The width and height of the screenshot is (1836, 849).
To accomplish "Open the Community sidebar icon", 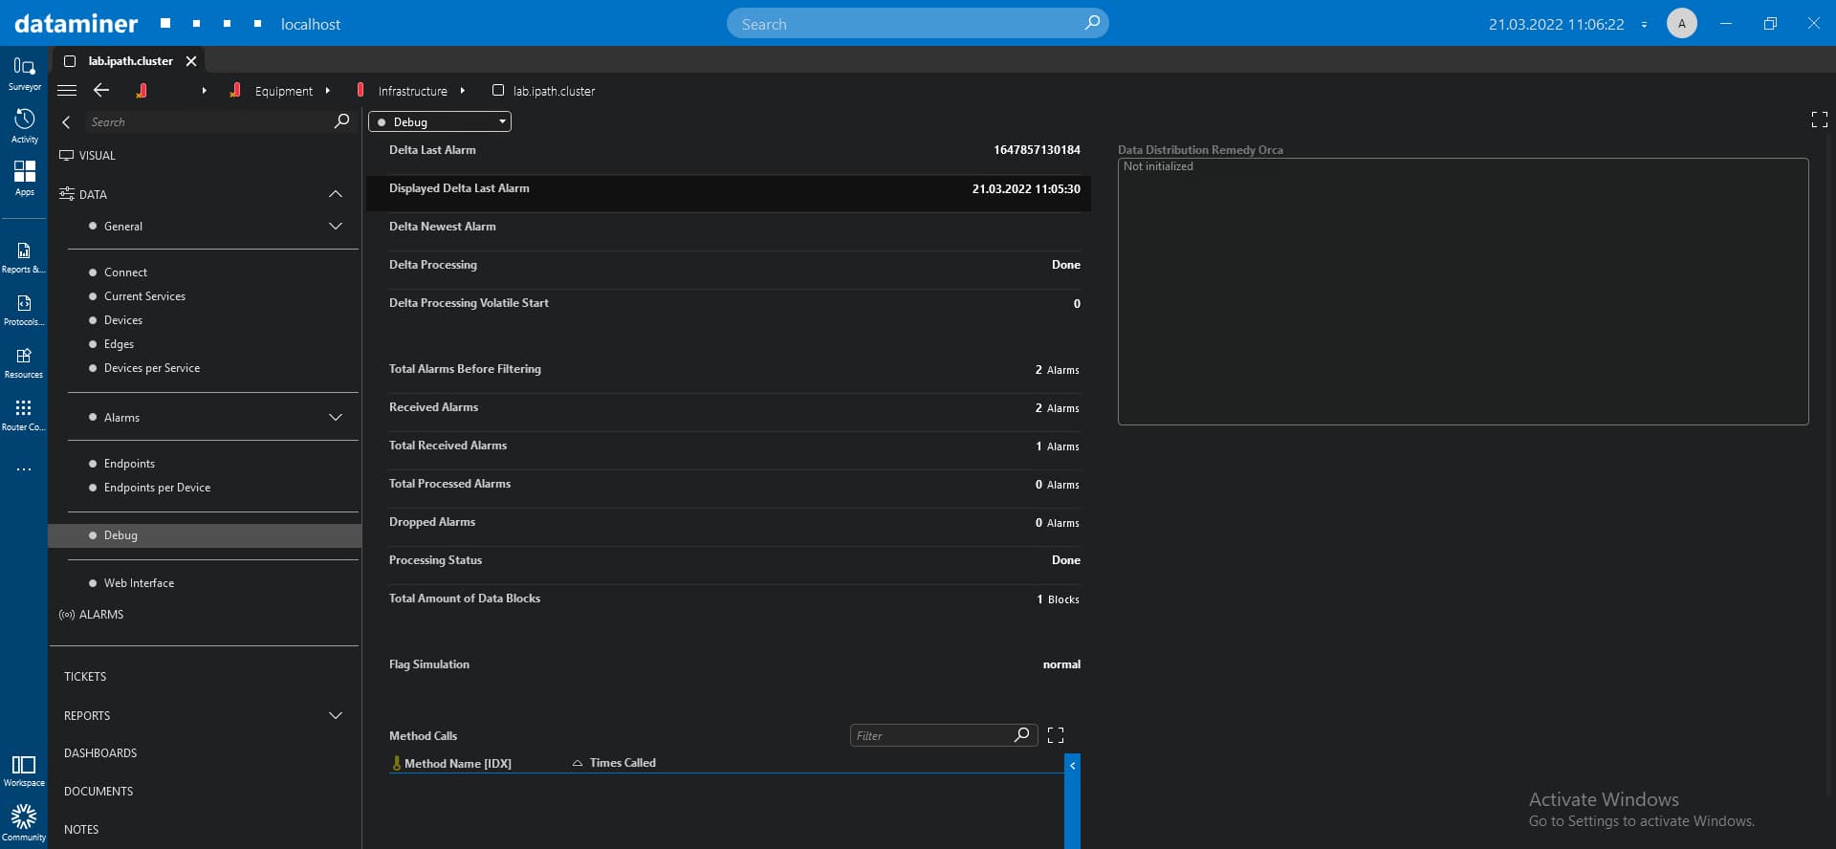I will coord(24,823).
